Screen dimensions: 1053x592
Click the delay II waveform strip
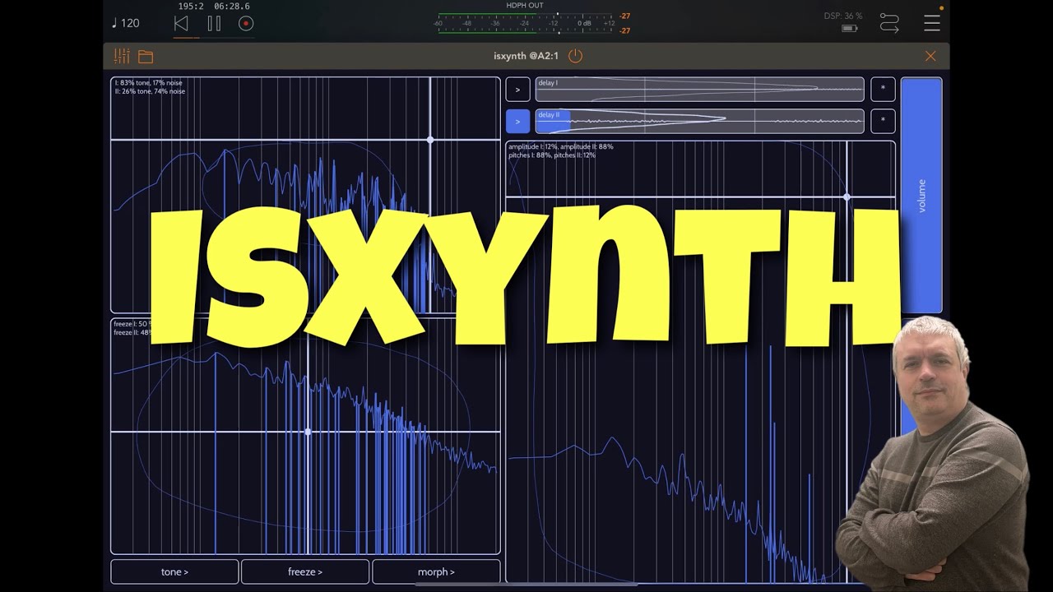(699, 122)
